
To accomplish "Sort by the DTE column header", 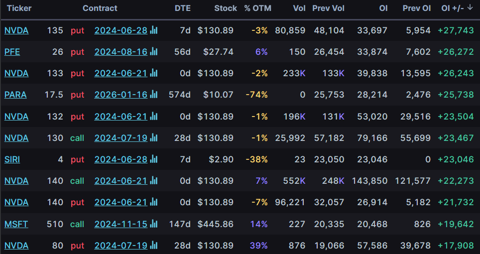I will point(182,8).
